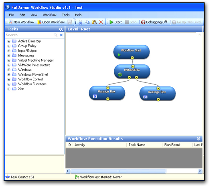
Task: Click If/Then/Else right bottom output connector
Action: click(x=136, y=77)
